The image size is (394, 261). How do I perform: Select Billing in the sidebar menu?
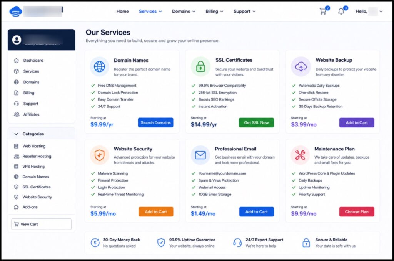[x=28, y=93]
